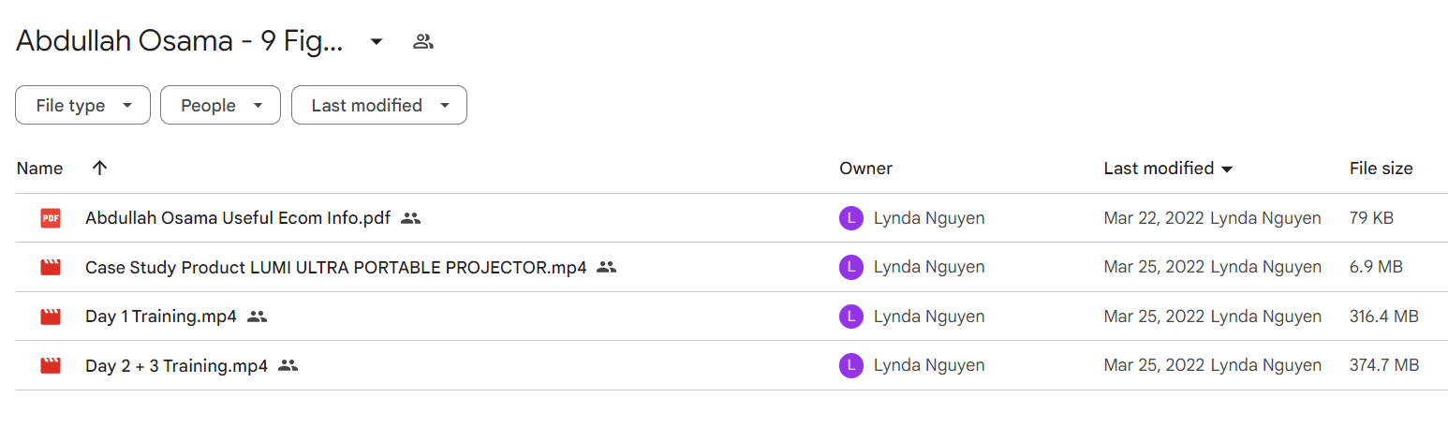Click the video icon for Day 2 + 3 Training
Screen dimensions: 1448x442
pyautogui.click(x=51, y=365)
